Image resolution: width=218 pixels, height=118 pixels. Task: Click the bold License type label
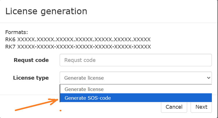coord(31,78)
